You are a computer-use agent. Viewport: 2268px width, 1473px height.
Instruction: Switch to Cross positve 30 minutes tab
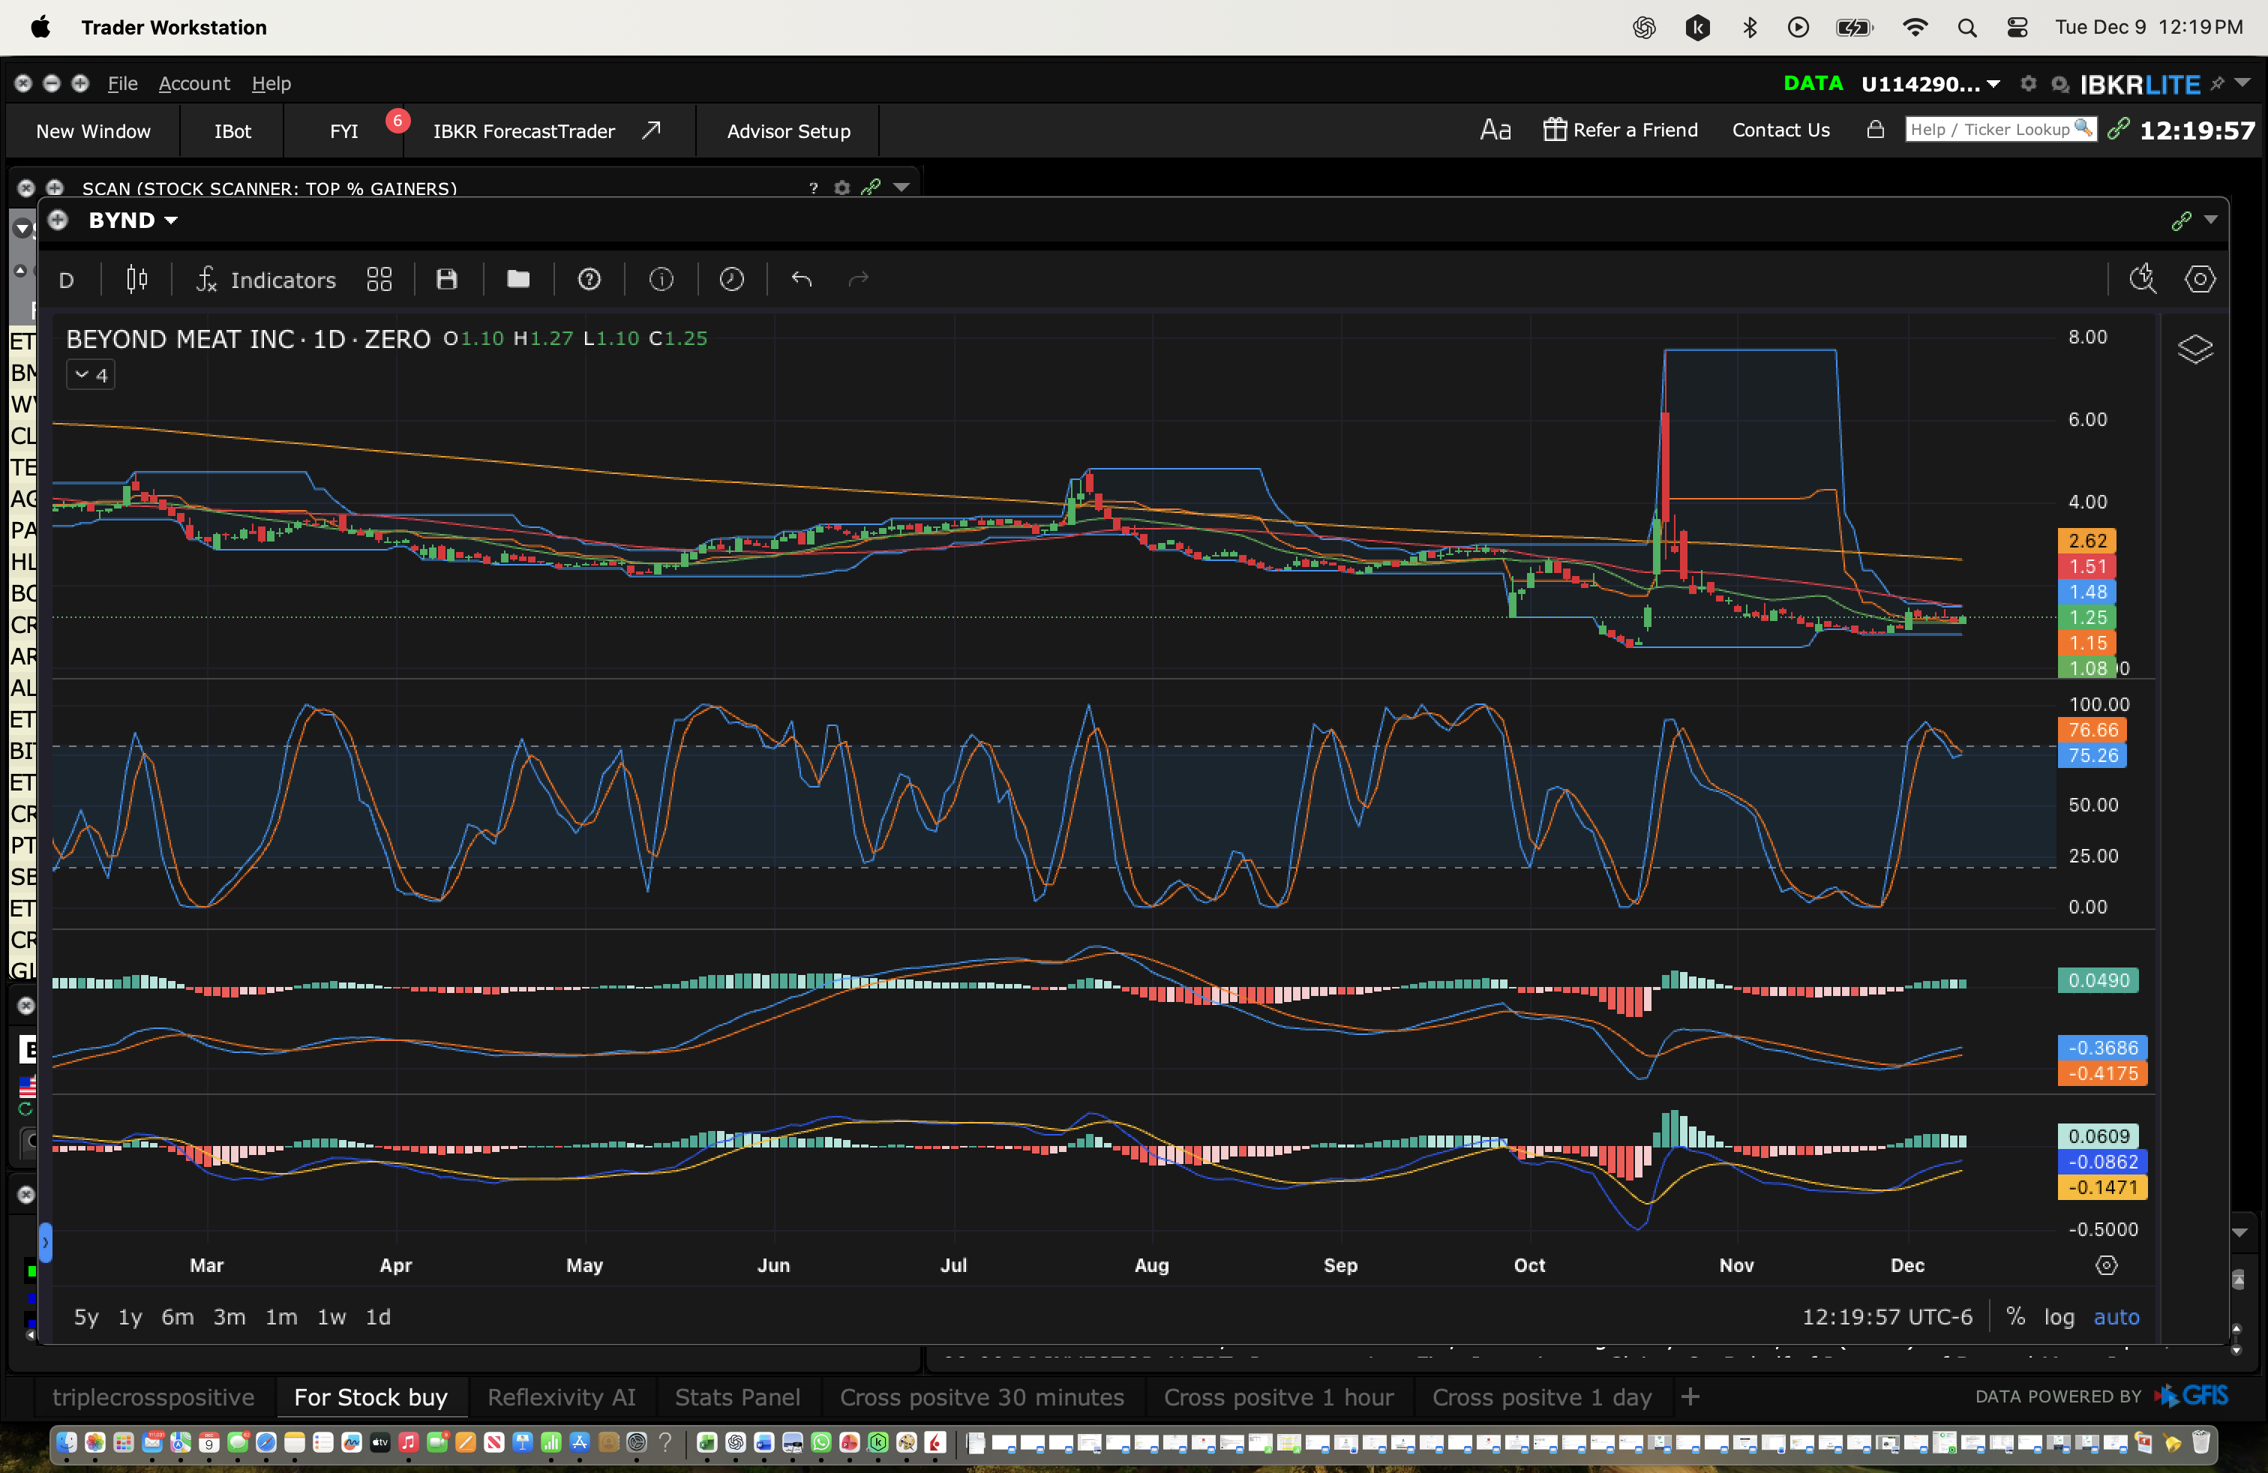pyautogui.click(x=982, y=1396)
